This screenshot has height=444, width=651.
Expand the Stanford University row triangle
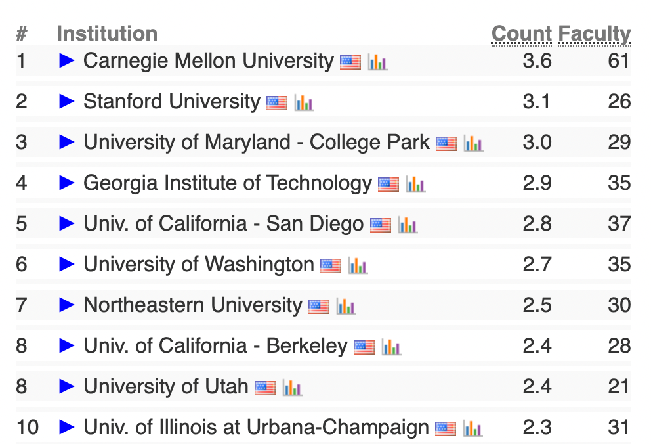click(x=67, y=101)
